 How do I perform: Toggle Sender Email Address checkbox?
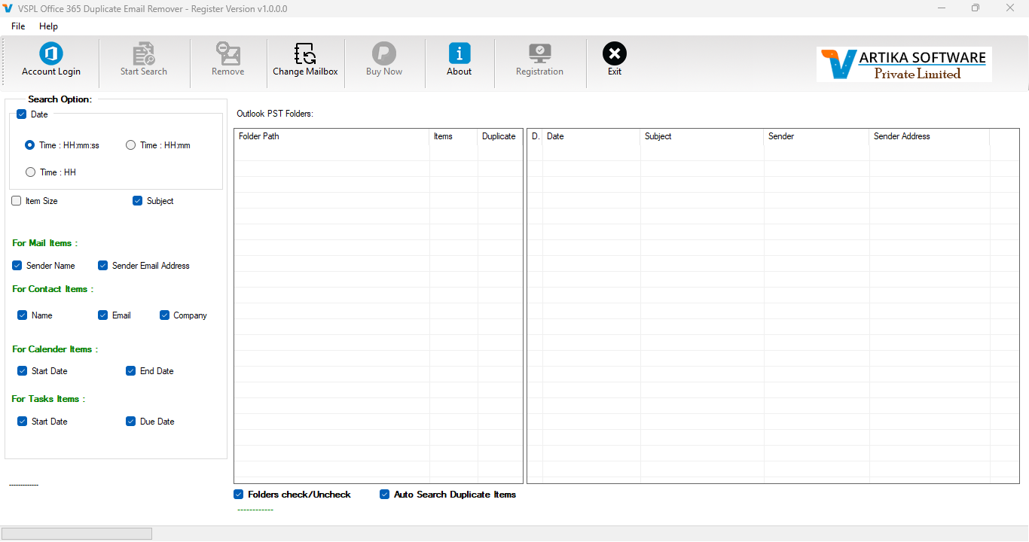pos(102,266)
